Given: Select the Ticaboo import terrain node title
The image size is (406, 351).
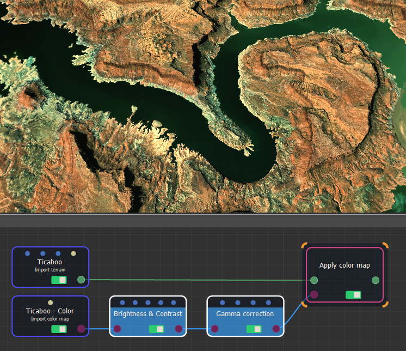Looking at the screenshot, I should pyautogui.click(x=50, y=262).
